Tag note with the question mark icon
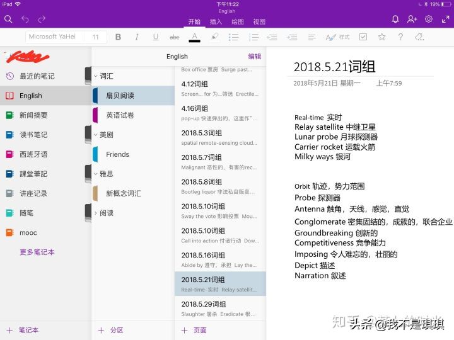Viewport: 454px width, 340px height. click(400, 37)
